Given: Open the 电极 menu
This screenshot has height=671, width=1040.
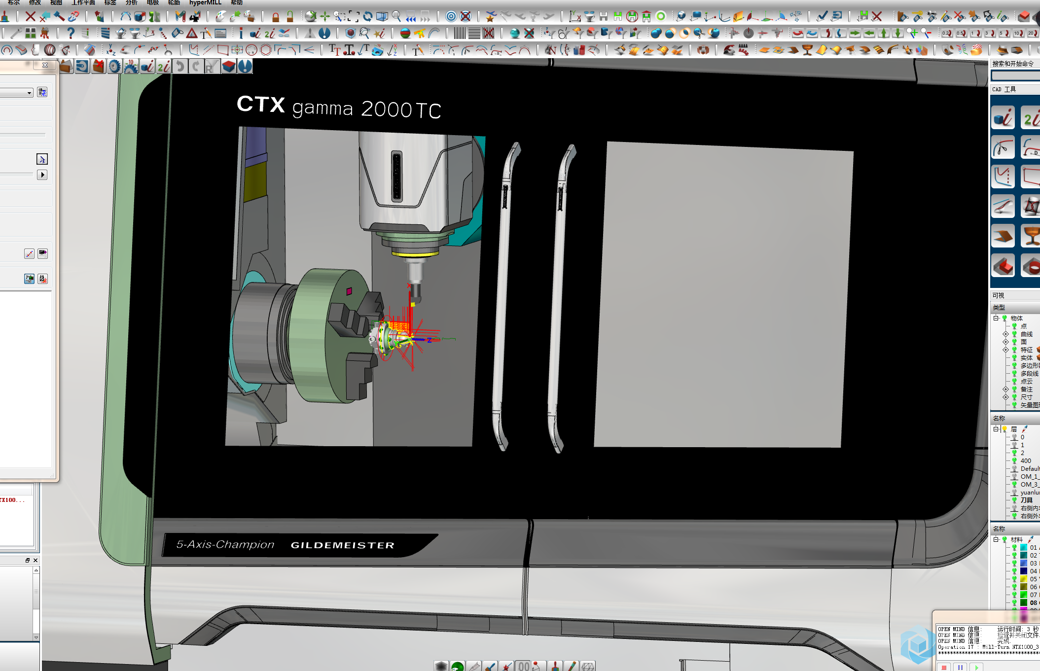Looking at the screenshot, I should [x=153, y=2].
